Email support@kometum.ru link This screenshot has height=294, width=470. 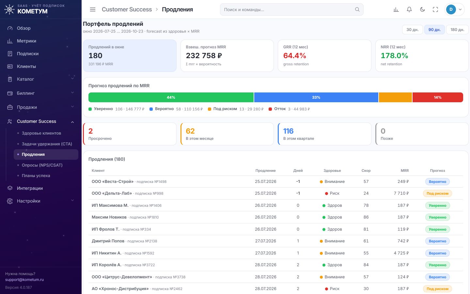point(24,280)
